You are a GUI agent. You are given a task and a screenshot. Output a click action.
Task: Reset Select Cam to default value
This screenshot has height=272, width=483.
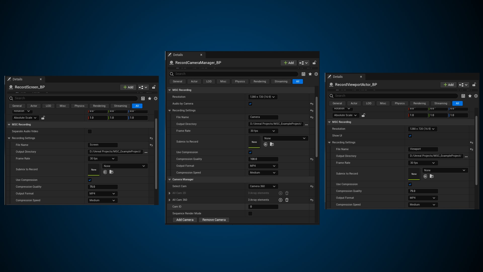point(312,186)
